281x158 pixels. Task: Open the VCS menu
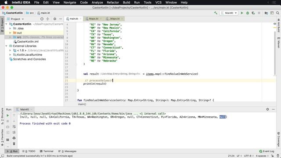(158, 2)
